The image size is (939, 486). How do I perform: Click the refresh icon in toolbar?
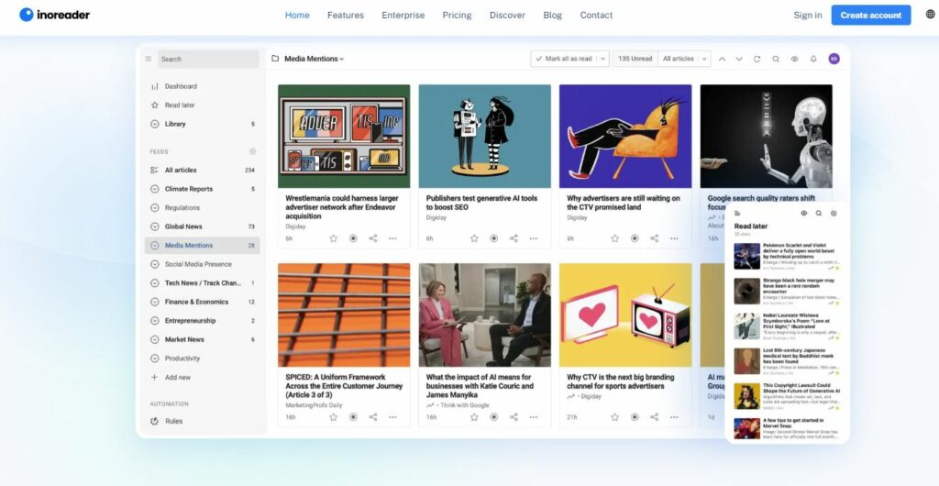click(x=757, y=59)
